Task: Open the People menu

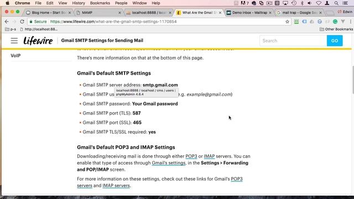Action: tap(121, 3)
